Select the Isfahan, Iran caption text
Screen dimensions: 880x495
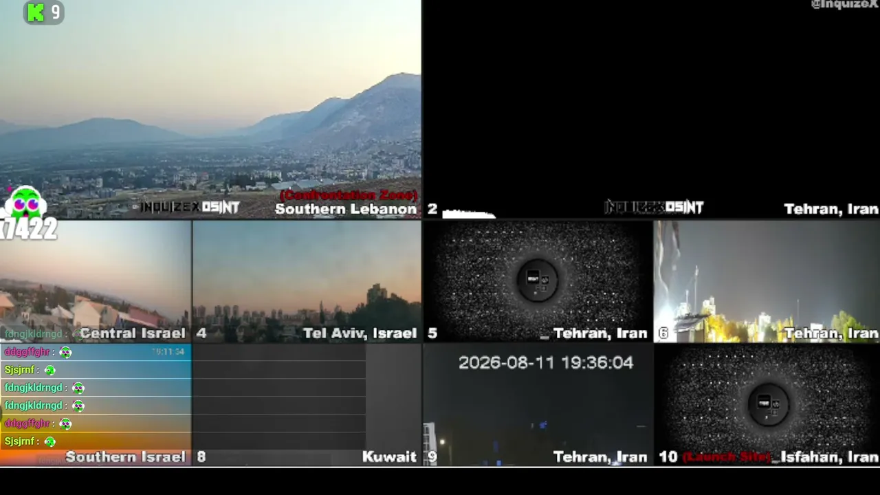click(829, 457)
